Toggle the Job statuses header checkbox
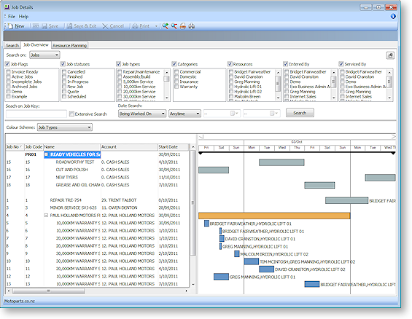Image resolution: width=412 pixels, height=319 pixels. click(x=63, y=64)
